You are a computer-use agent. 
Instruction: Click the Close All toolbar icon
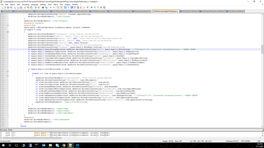[x=18, y=7]
